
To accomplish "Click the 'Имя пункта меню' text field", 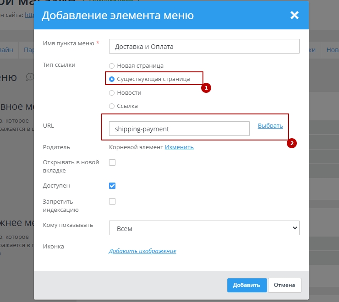I will [x=204, y=46].
